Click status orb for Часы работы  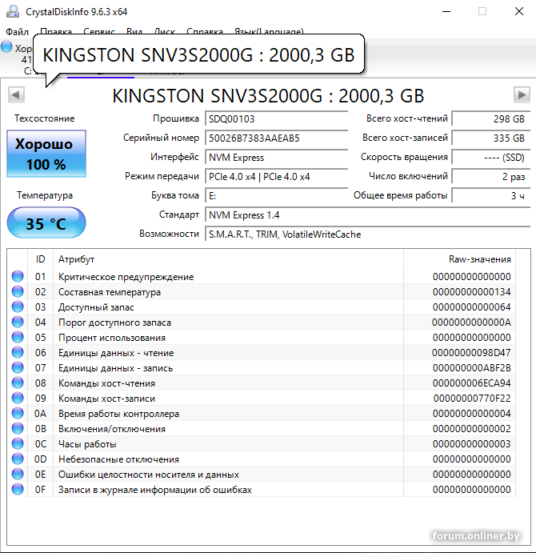click(x=18, y=443)
